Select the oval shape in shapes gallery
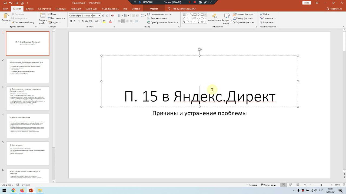 click(x=198, y=14)
